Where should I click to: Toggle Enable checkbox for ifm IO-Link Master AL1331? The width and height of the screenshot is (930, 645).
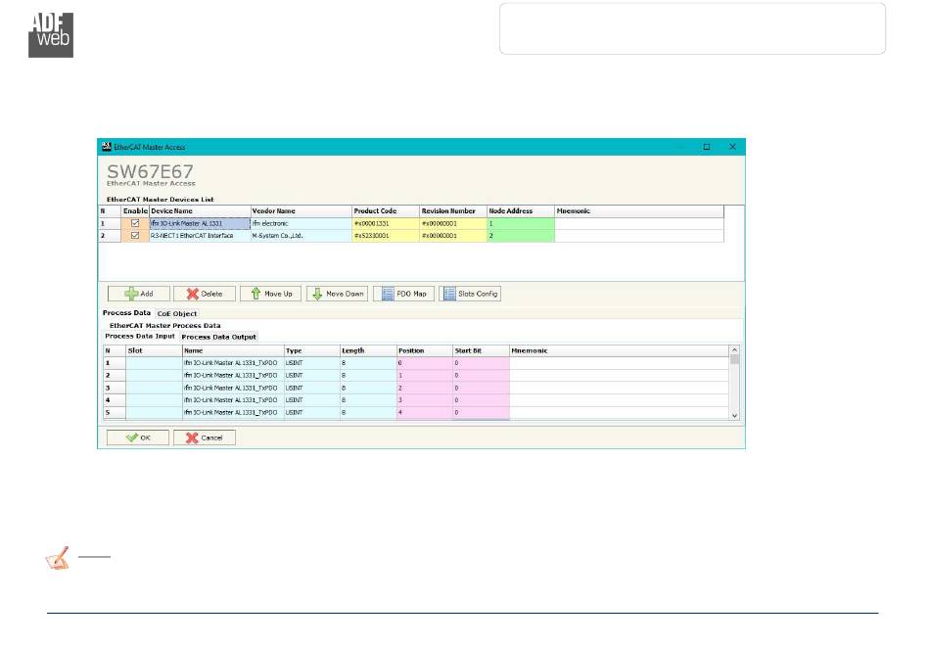pos(135,223)
